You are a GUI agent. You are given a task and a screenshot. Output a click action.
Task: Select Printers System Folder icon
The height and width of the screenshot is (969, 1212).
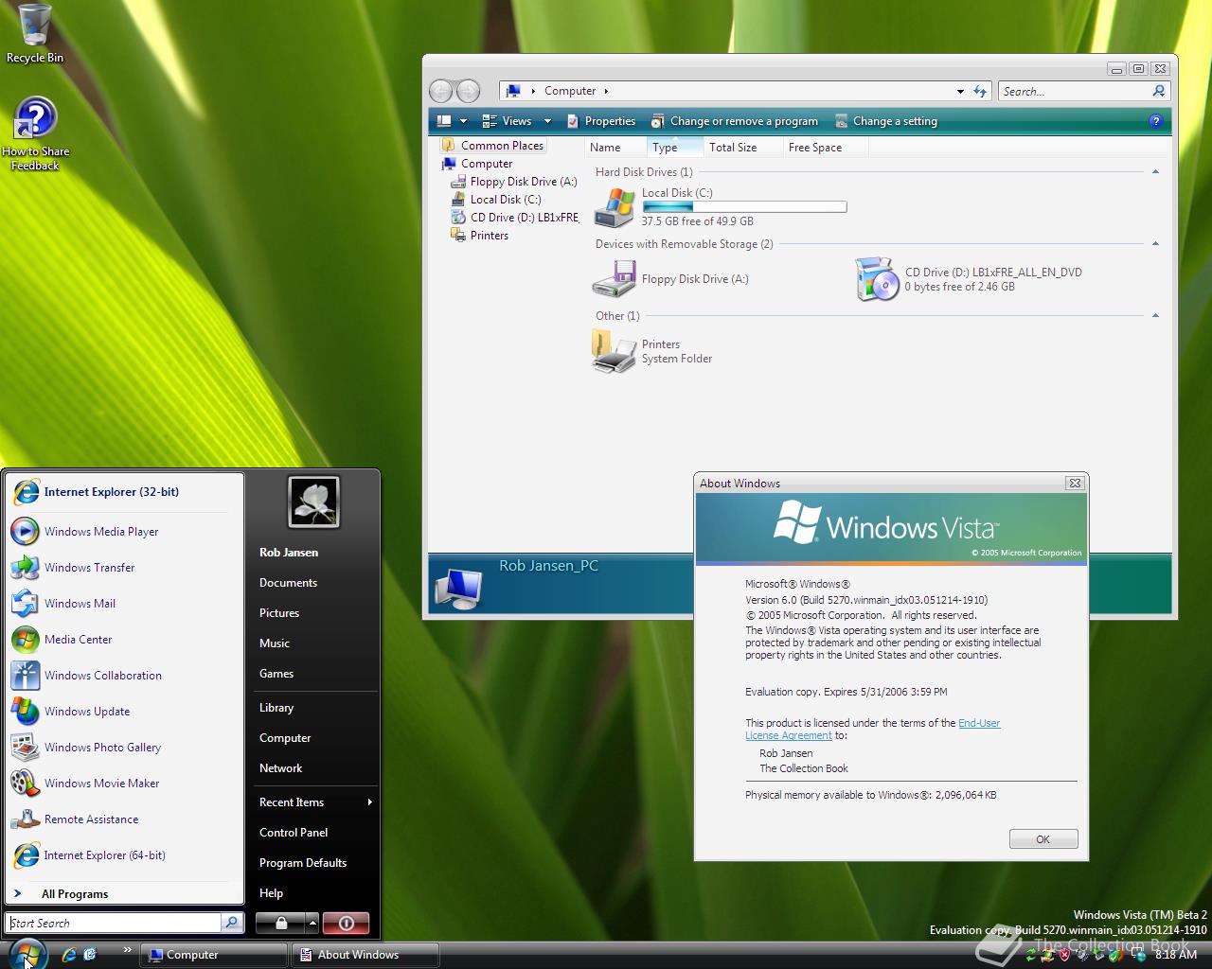tap(615, 352)
